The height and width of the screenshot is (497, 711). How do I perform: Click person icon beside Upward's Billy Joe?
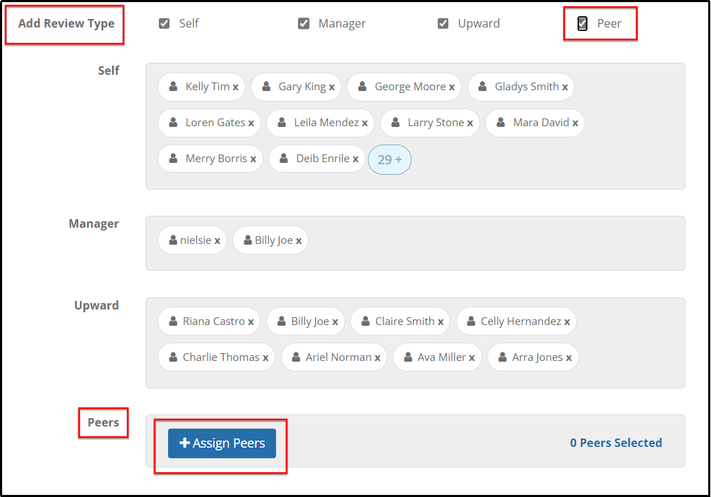click(x=282, y=321)
